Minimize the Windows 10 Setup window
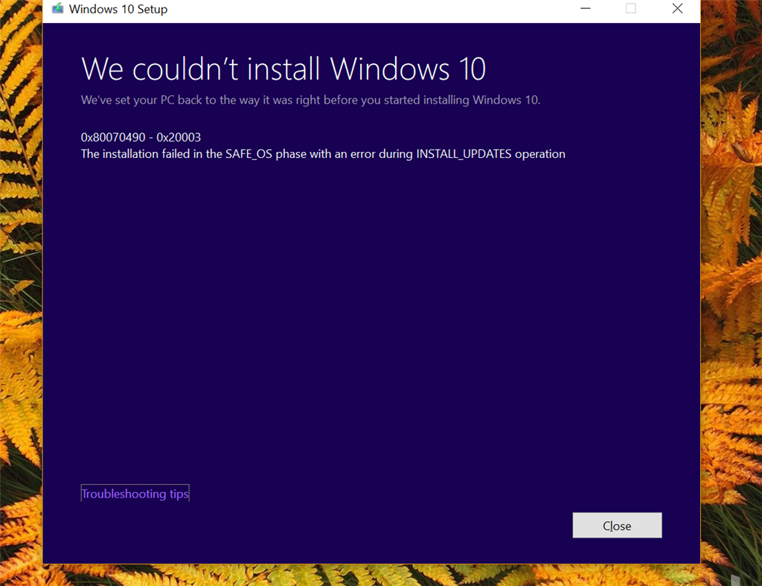Viewport: 762px width, 586px height. (586, 9)
